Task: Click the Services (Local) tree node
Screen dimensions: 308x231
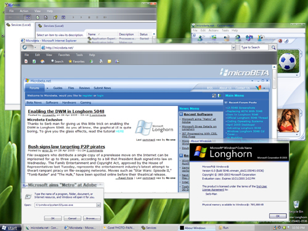Action: point(18,25)
